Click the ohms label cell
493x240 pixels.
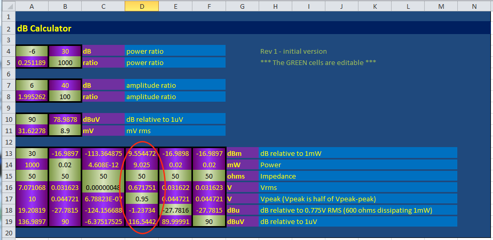242,176
